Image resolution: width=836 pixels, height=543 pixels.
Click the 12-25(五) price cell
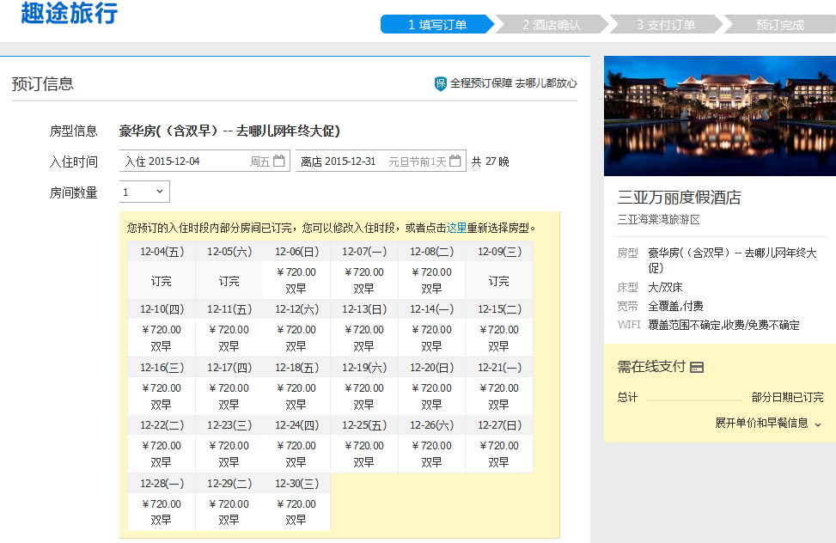tap(363, 454)
